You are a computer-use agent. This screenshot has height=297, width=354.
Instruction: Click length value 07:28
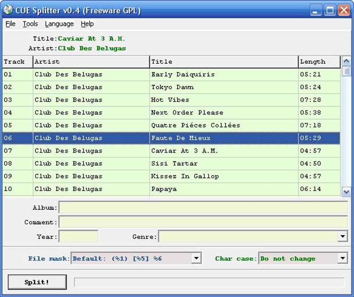(310, 100)
